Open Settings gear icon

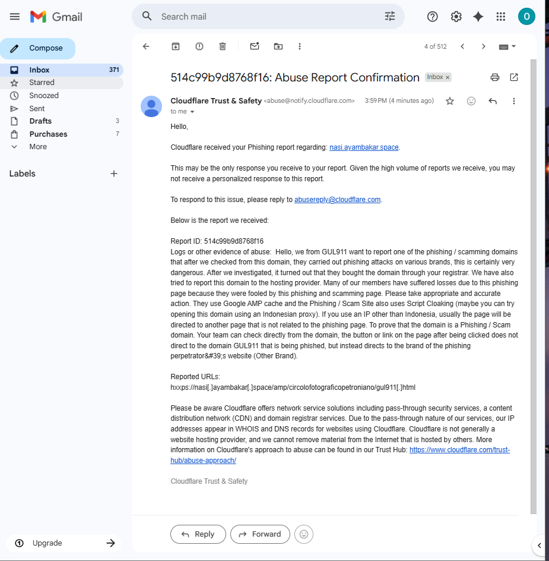coord(456,17)
